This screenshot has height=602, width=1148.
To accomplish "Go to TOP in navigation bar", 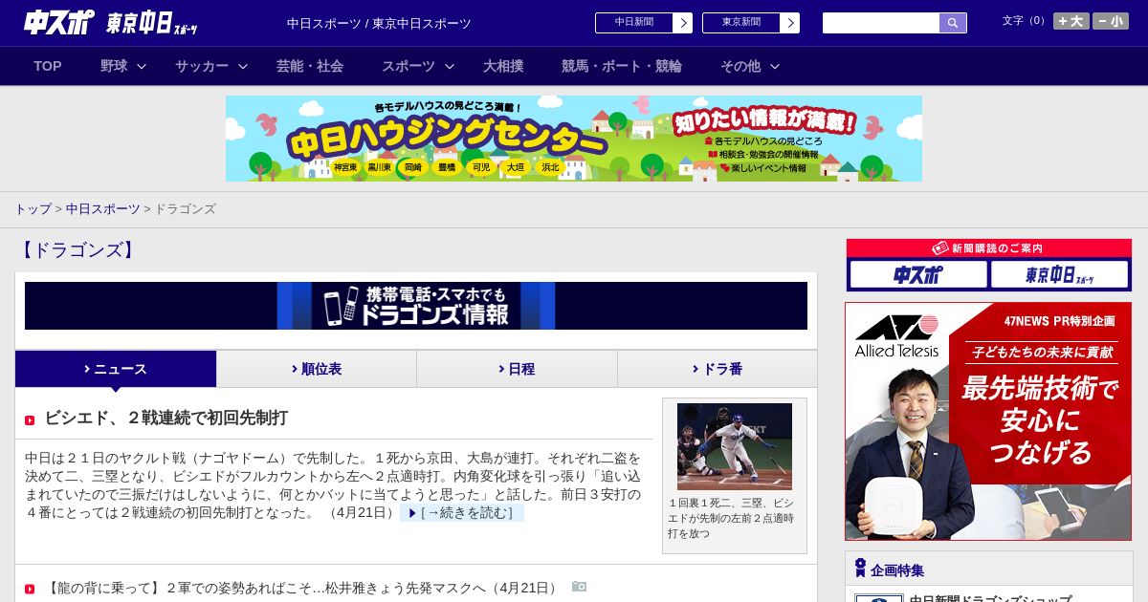I will [48, 66].
